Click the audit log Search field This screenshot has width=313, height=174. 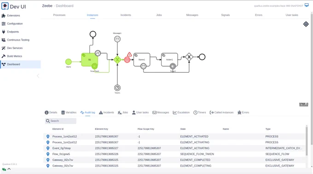click(61, 121)
